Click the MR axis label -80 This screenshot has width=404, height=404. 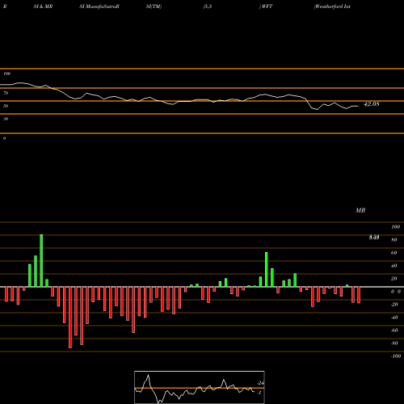pos(394,343)
